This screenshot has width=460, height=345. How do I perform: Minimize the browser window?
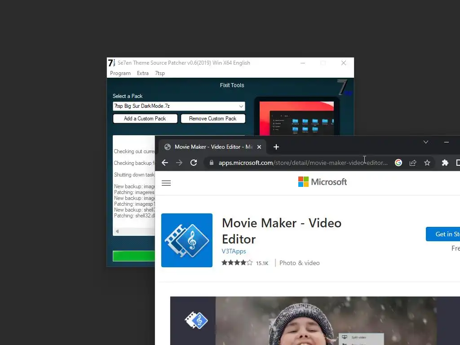point(446,142)
